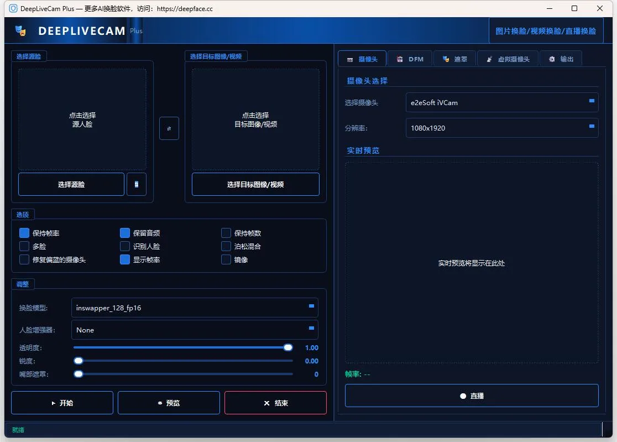Screen dimensions: 617x442
Task: Enable the 保持帧数 checkbox
Action: tap(226, 233)
